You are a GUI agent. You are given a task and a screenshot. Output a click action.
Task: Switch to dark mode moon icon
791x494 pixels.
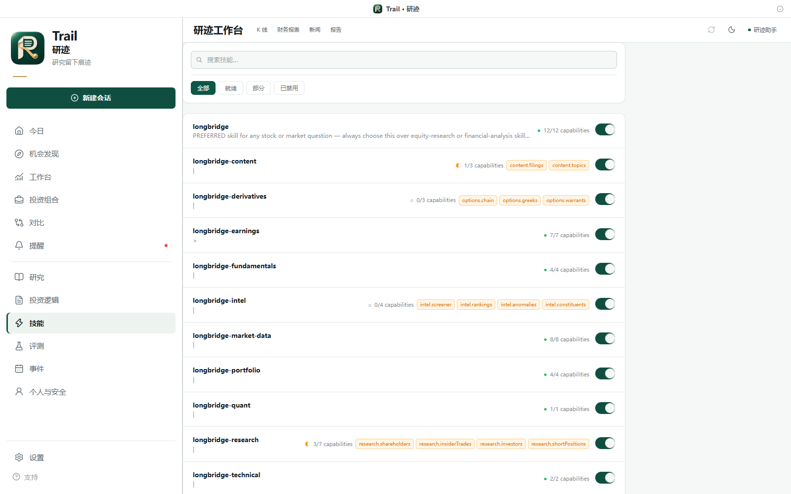(x=732, y=30)
